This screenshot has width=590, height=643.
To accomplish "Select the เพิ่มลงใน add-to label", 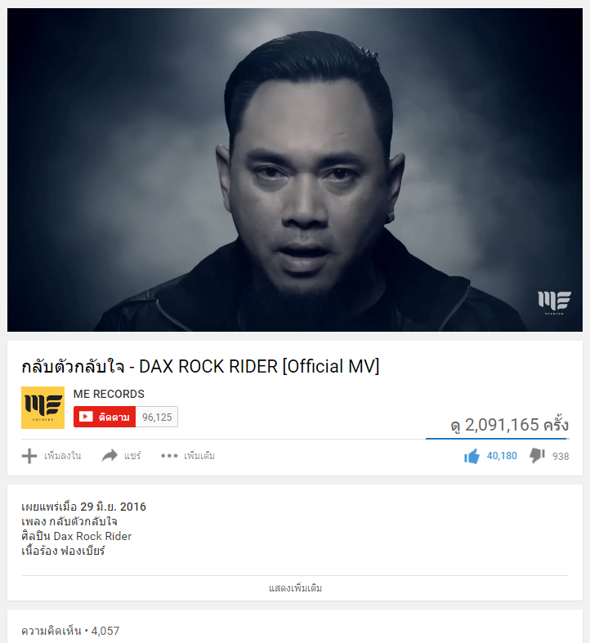I will [x=62, y=456].
